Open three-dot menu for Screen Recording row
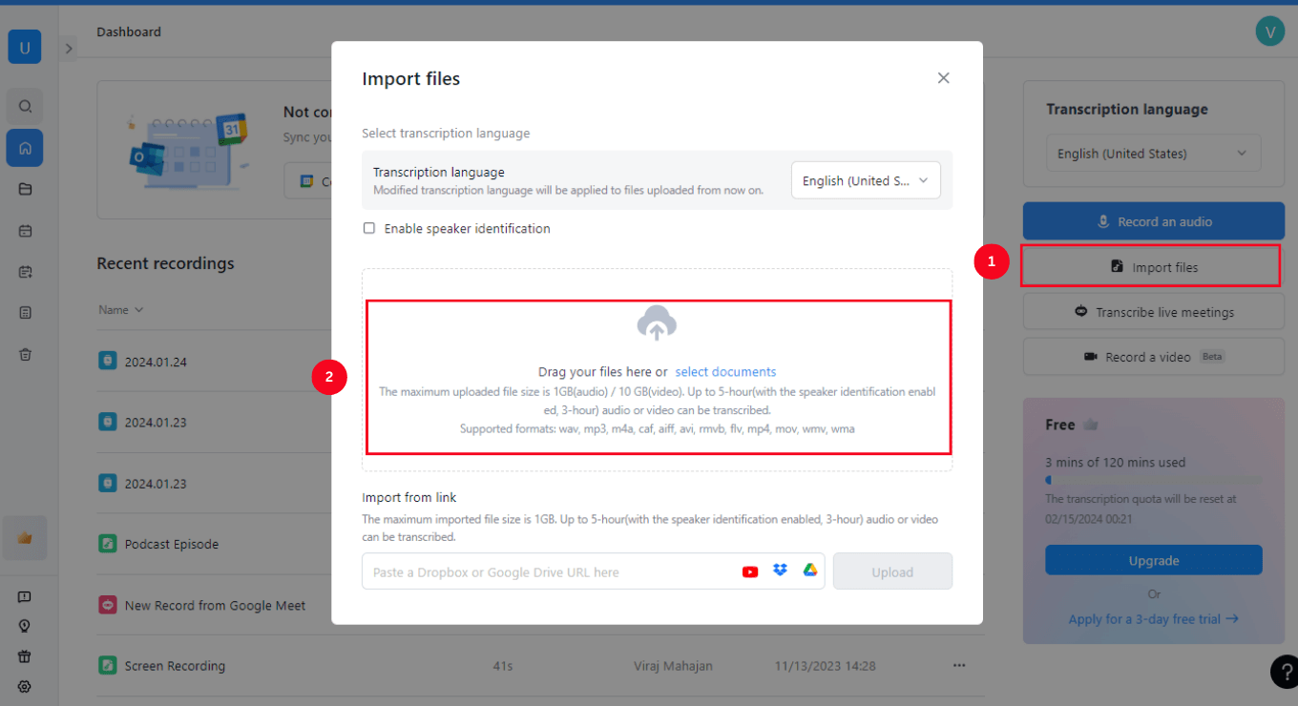 959,666
